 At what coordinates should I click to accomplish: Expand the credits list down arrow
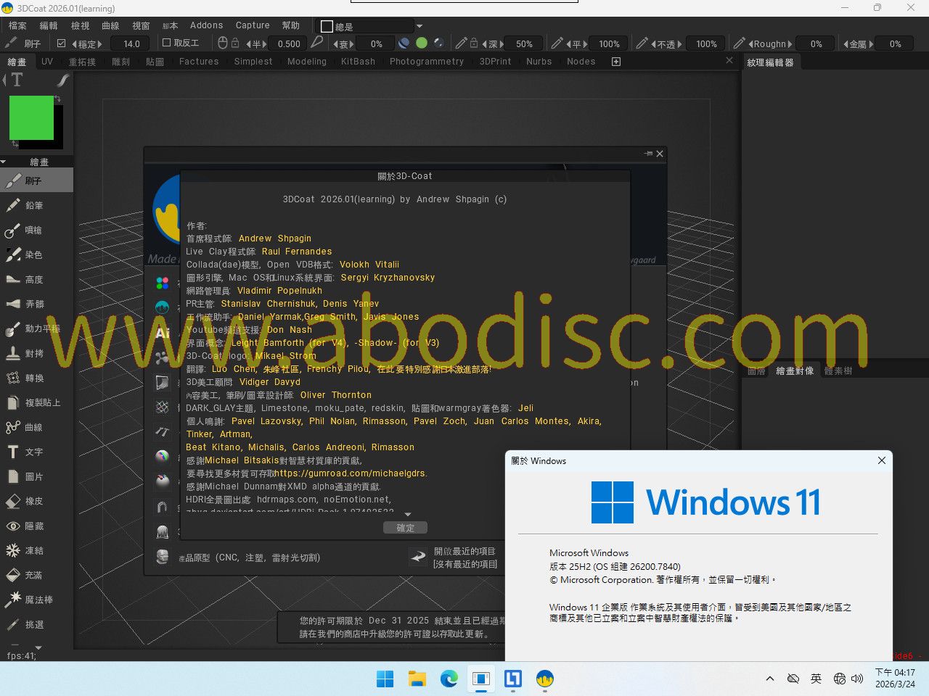click(407, 515)
